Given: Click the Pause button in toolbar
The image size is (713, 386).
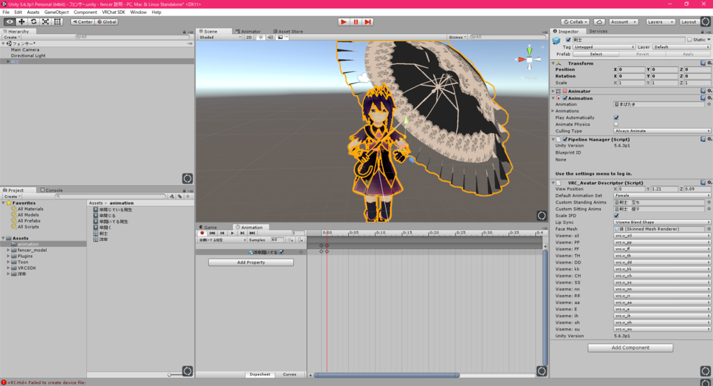Looking at the screenshot, I should click(x=356, y=22).
